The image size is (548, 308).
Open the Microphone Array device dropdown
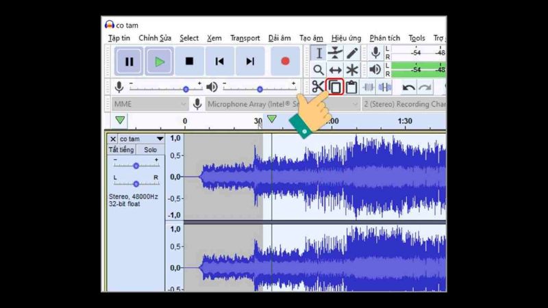[282, 104]
